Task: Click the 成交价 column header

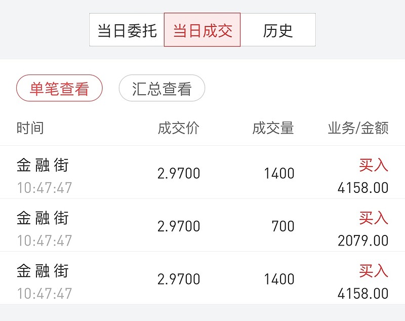Action: pos(179,128)
